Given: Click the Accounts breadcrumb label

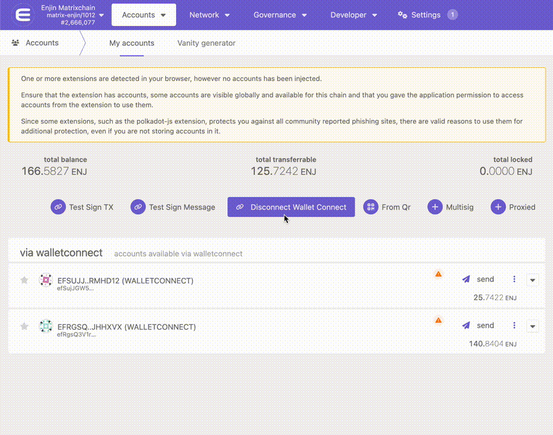Looking at the screenshot, I should [42, 43].
